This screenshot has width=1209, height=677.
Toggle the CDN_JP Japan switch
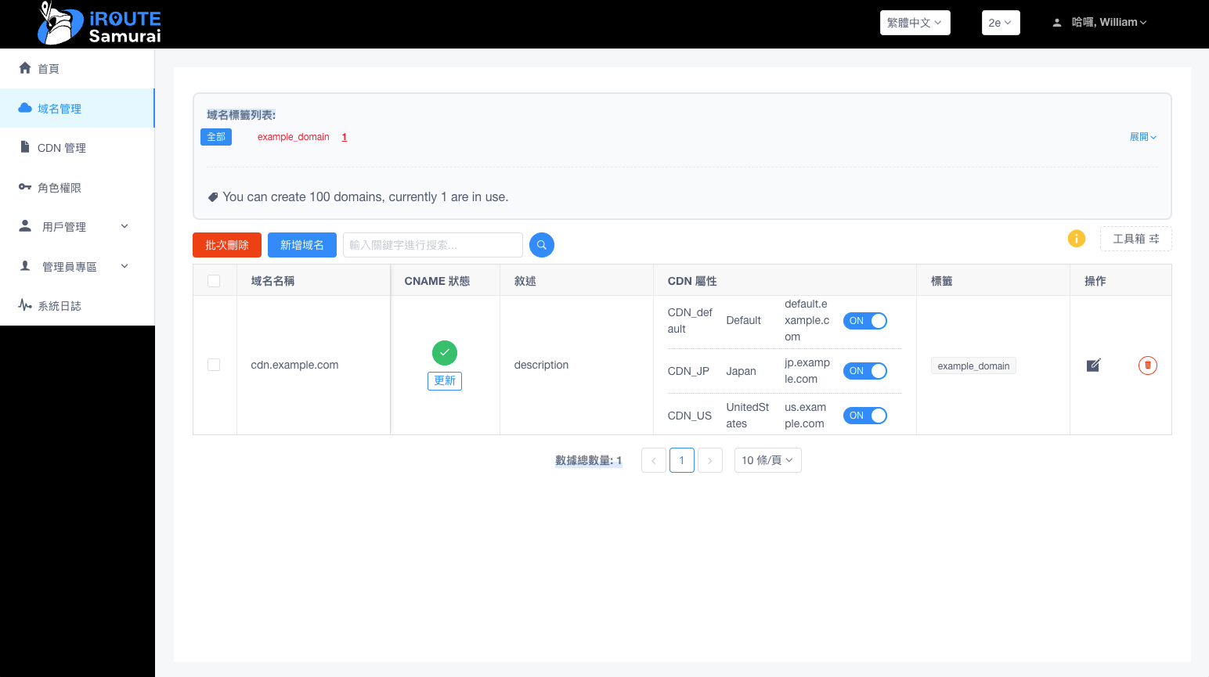(x=864, y=371)
